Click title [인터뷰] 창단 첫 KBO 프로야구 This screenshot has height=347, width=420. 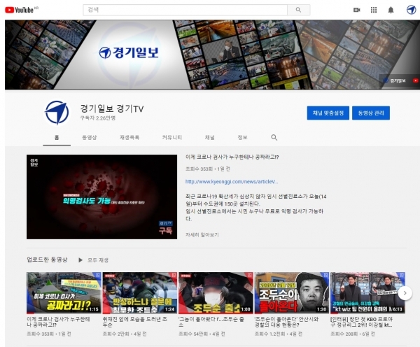coord(362,322)
